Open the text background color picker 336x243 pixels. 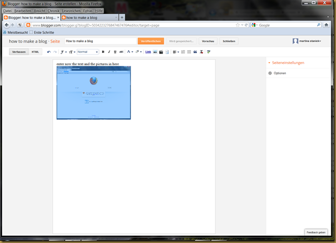(139, 52)
